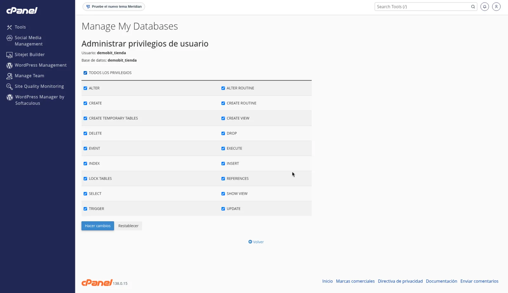Click the Volver back arrow icon
The image size is (508, 293).
pyautogui.click(x=250, y=242)
